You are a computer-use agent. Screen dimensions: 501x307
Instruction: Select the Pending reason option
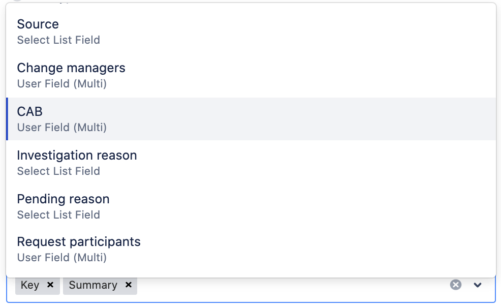63,199
